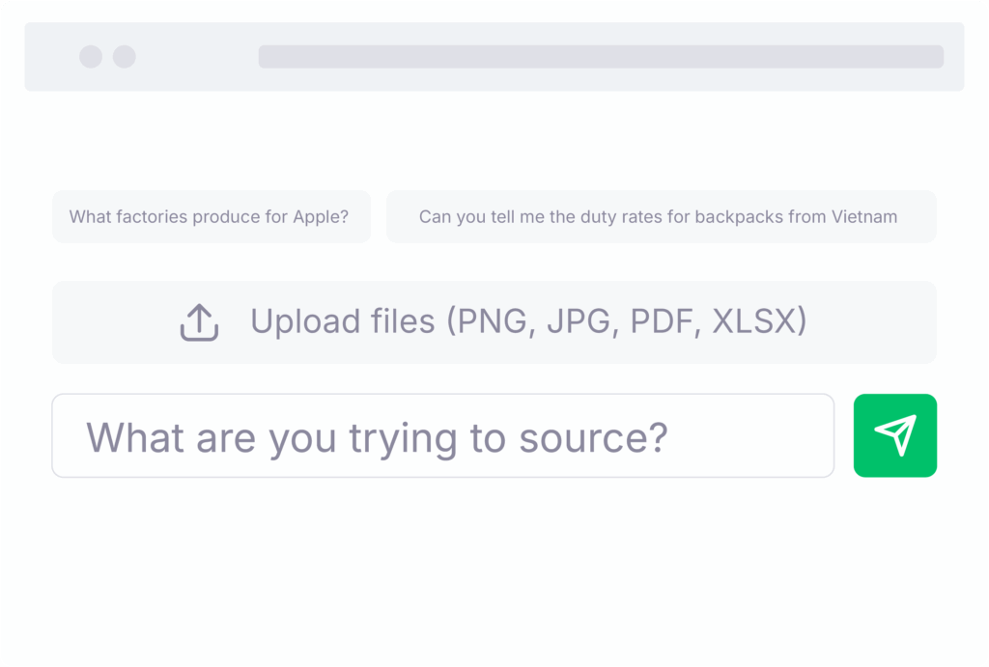The height and width of the screenshot is (667, 989).
Task: Click the blank header space between circles and address bar
Action: (197, 57)
